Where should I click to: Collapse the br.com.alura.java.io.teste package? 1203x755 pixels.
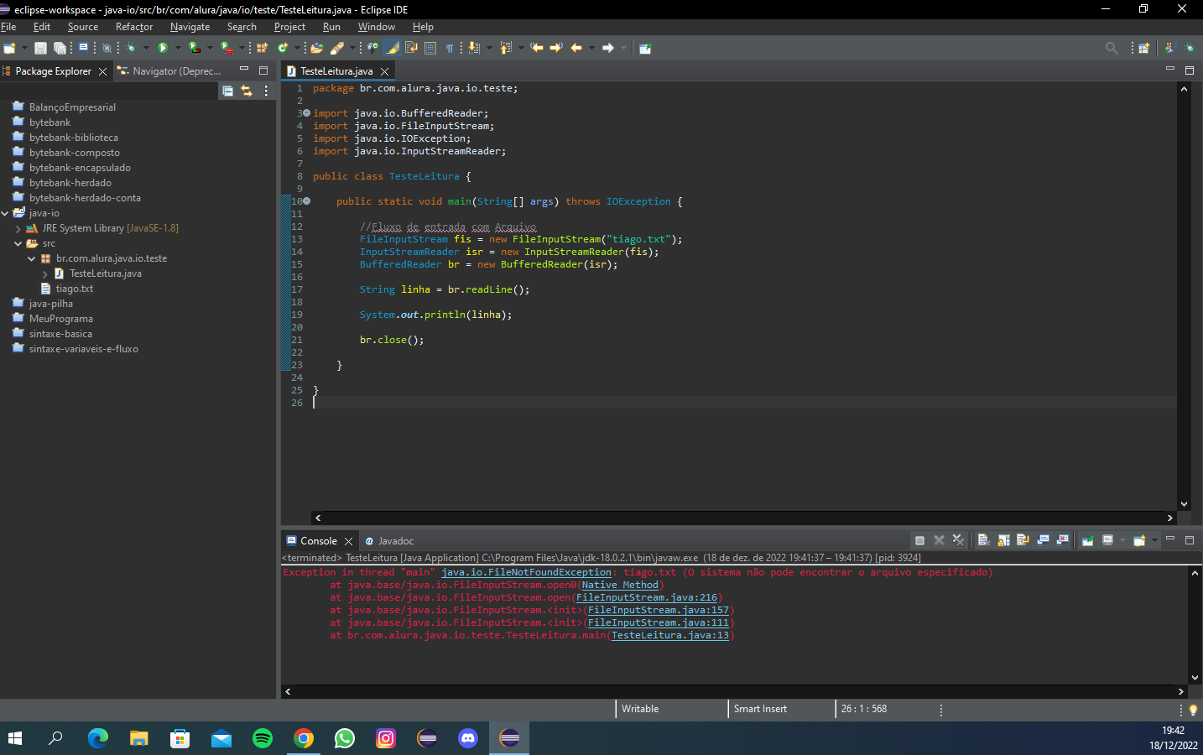(x=32, y=258)
